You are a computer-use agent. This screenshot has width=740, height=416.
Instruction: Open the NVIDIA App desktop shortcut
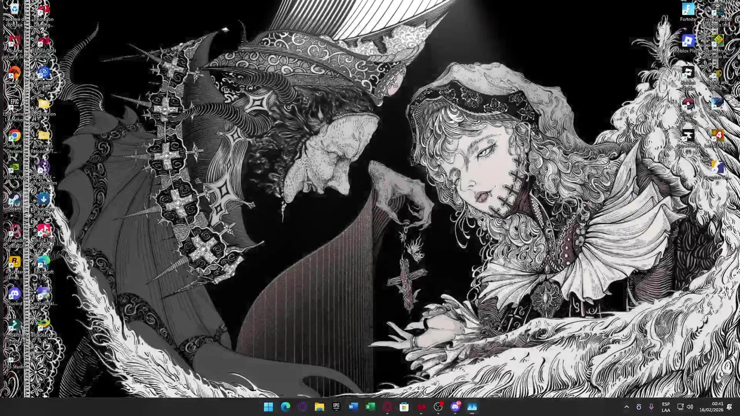tap(14, 170)
